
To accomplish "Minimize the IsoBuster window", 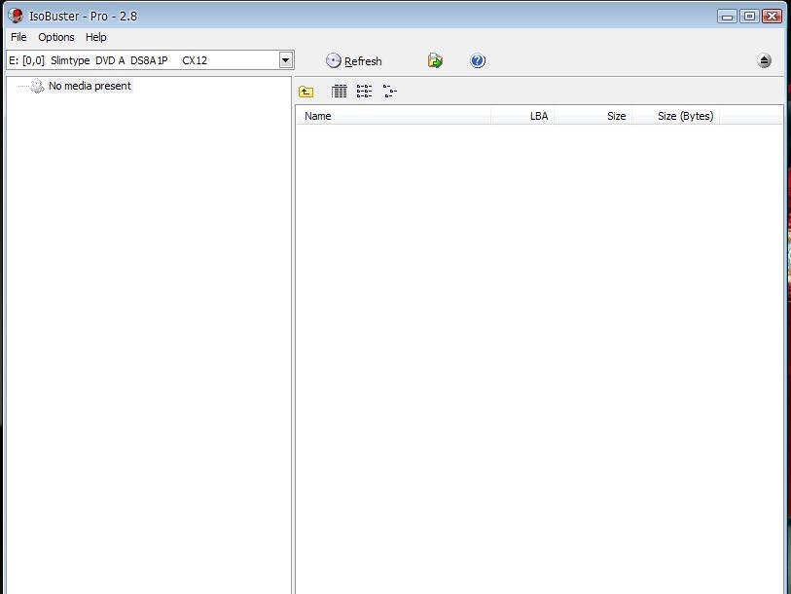I will [x=727, y=17].
